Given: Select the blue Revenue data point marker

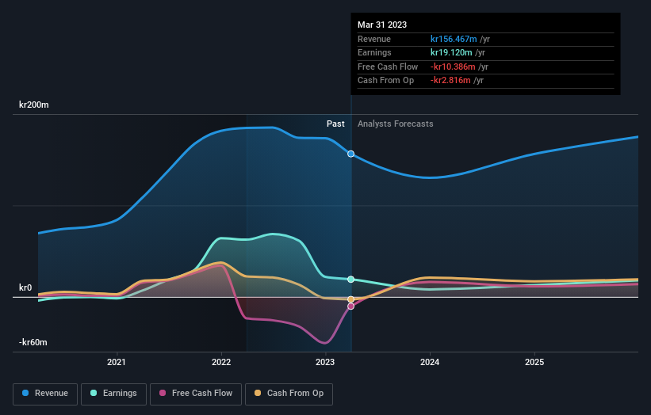Looking at the screenshot, I should [x=350, y=154].
